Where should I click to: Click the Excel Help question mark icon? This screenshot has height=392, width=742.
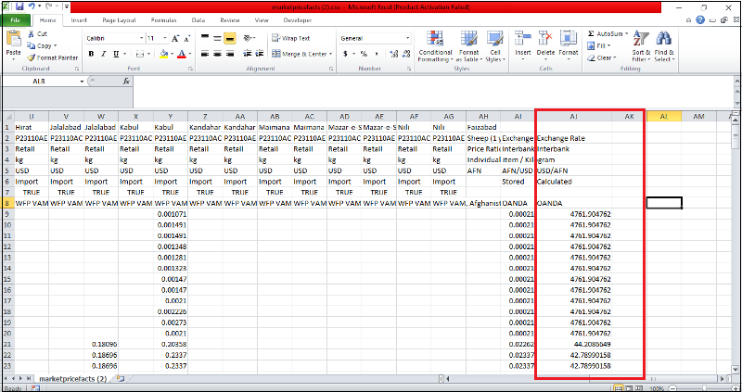point(701,19)
